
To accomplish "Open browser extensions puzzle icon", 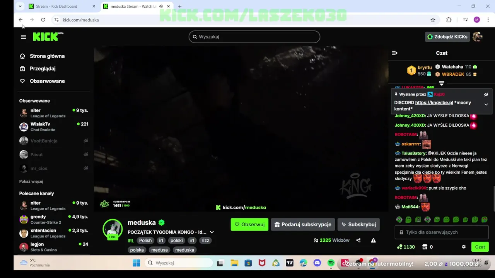I will pyautogui.click(x=449, y=20).
